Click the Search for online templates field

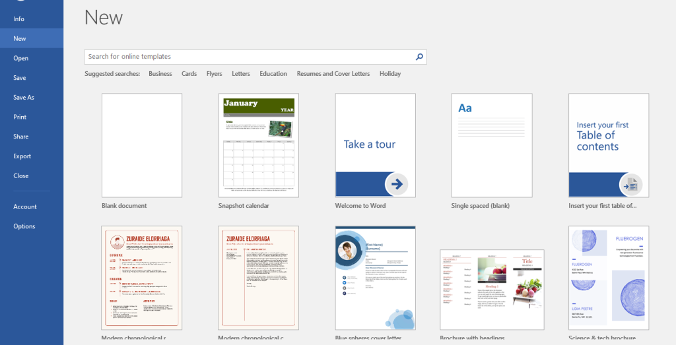[250, 57]
